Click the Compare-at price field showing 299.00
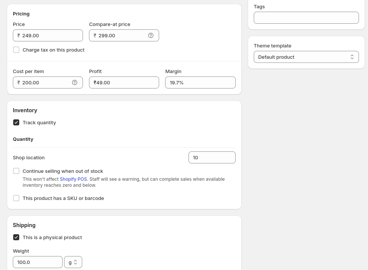 coord(124,35)
